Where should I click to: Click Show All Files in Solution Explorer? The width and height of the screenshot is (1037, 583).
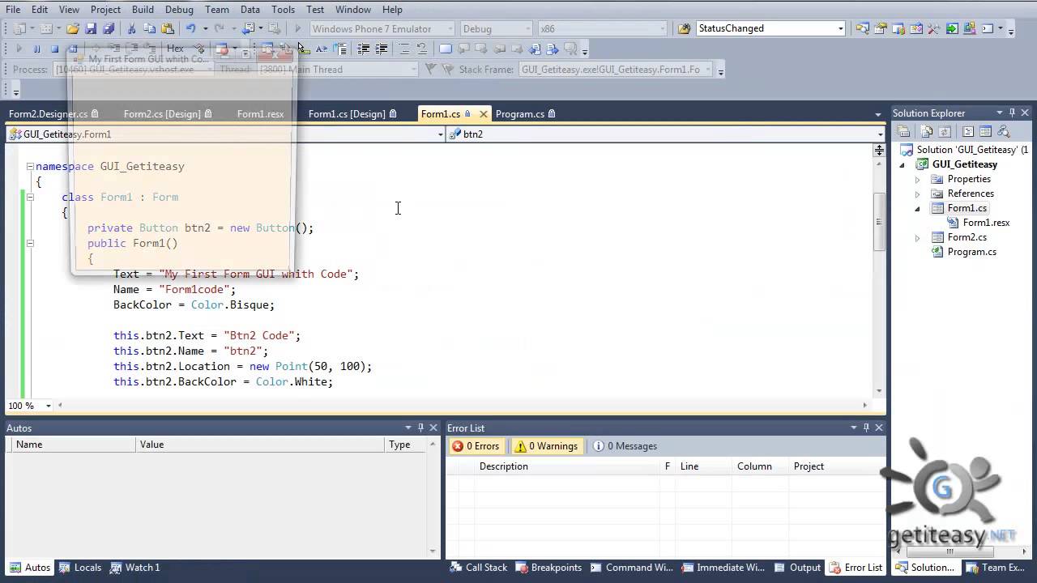pyautogui.click(x=926, y=131)
